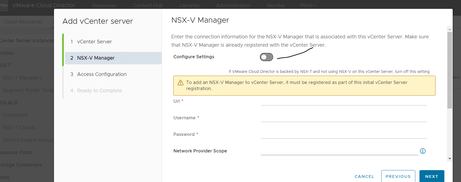Select vCenter Server Instances in the sidebar
The width and height of the screenshot is (461, 182).
[x=27, y=41]
